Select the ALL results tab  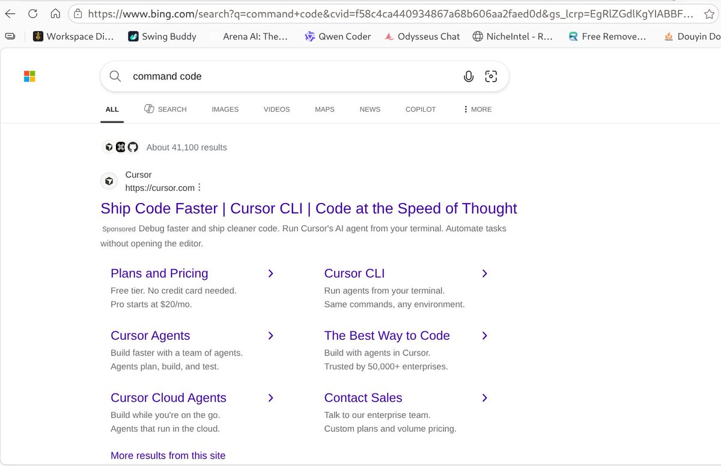click(x=112, y=109)
